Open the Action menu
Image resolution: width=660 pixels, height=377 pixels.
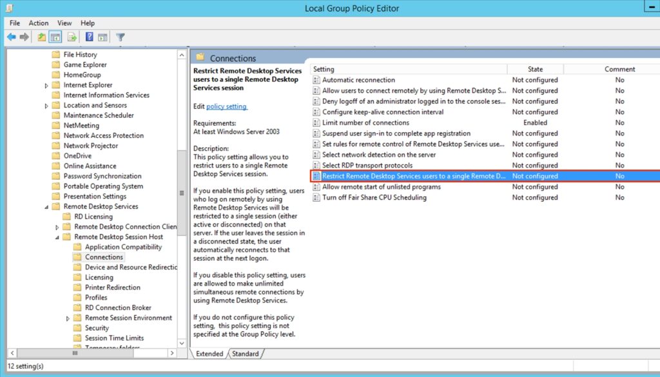[39, 23]
